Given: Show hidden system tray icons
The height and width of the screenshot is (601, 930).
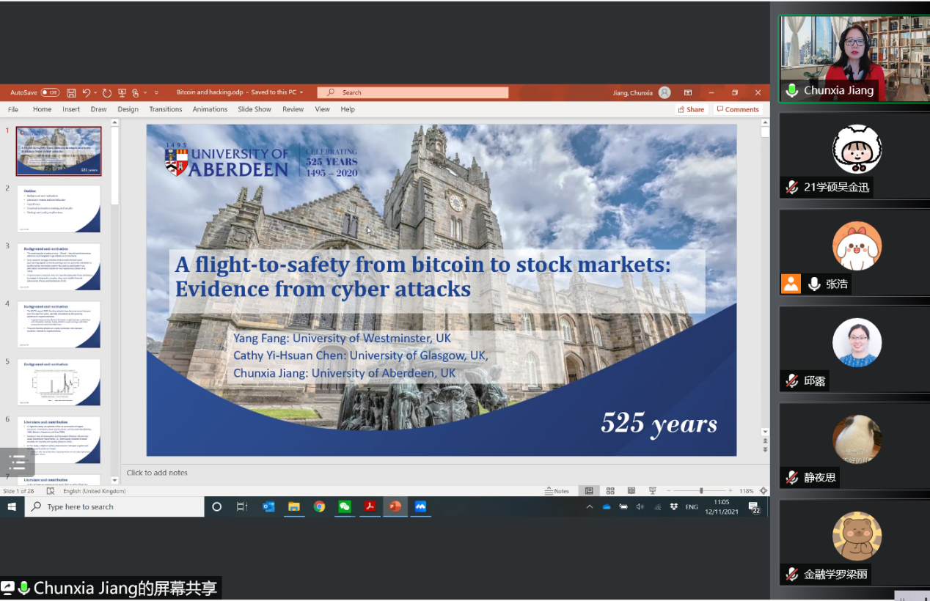Looking at the screenshot, I should tap(589, 507).
